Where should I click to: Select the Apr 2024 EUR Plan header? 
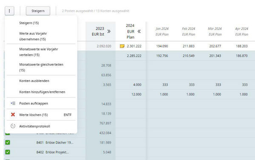click(242, 31)
